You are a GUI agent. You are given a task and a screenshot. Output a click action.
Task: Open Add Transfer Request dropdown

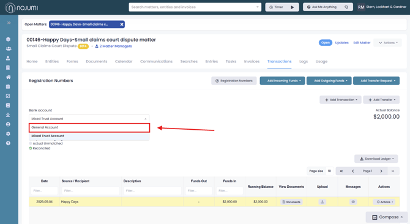(x=376, y=81)
